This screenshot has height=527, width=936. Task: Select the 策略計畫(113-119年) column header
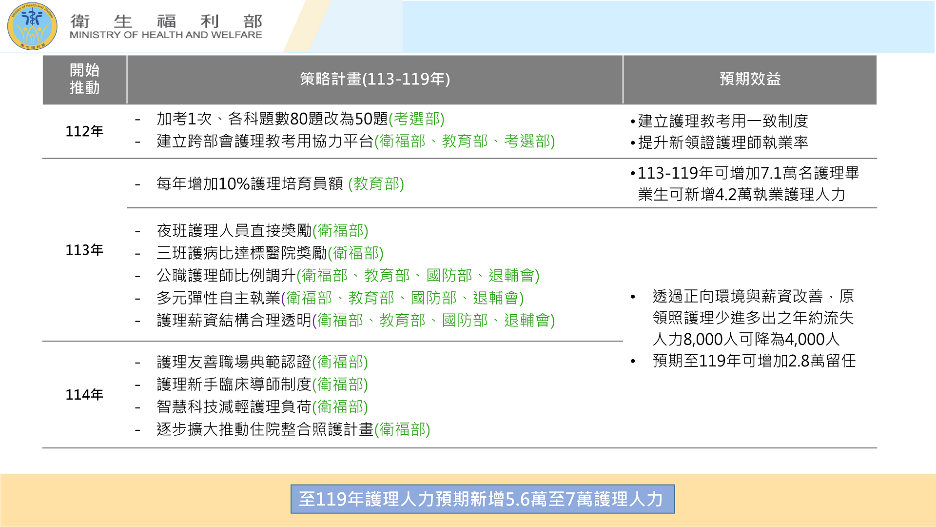click(375, 79)
